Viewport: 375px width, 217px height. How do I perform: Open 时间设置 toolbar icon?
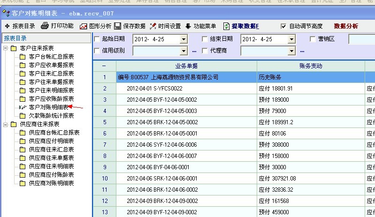coord(153,26)
